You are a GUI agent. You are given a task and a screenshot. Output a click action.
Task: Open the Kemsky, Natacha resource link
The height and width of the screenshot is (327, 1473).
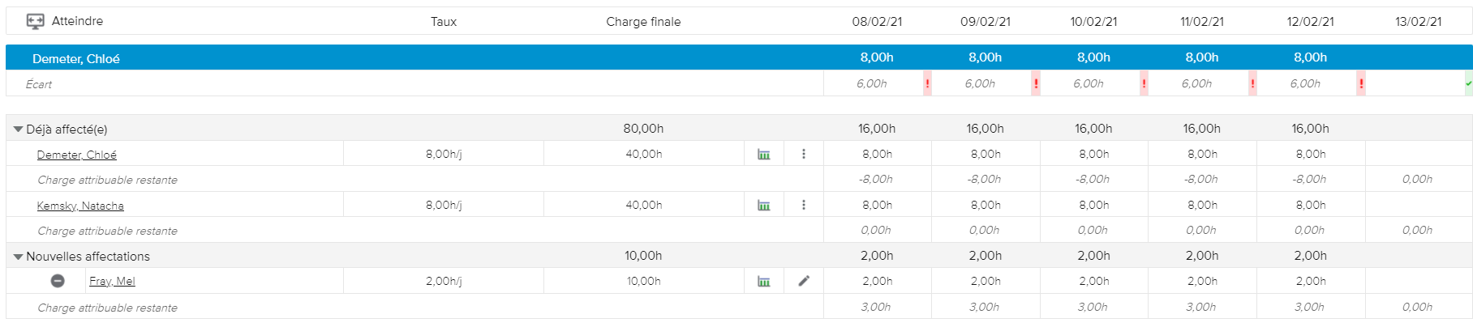[x=80, y=206]
